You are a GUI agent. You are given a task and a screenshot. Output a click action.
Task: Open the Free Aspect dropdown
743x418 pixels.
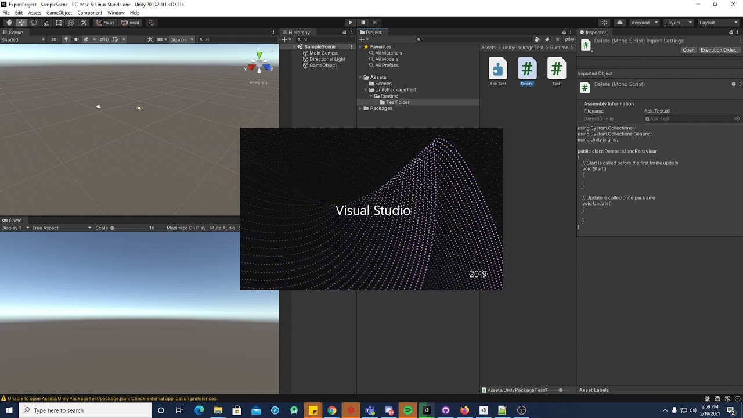[x=62, y=228]
